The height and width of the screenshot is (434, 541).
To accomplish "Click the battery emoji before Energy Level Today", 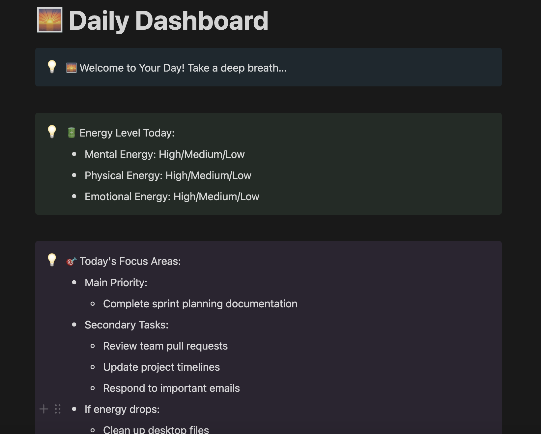I will (x=71, y=133).
